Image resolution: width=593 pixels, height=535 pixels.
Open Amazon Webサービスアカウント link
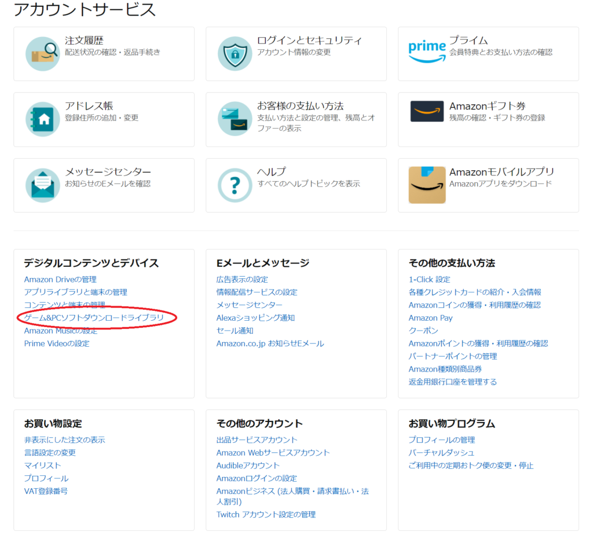[x=273, y=453]
